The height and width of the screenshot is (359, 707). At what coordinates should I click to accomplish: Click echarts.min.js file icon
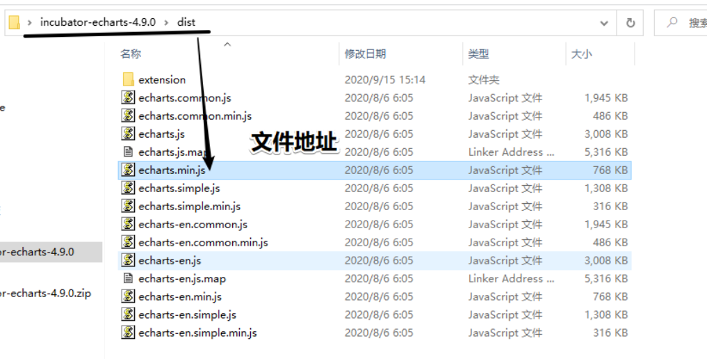(128, 170)
